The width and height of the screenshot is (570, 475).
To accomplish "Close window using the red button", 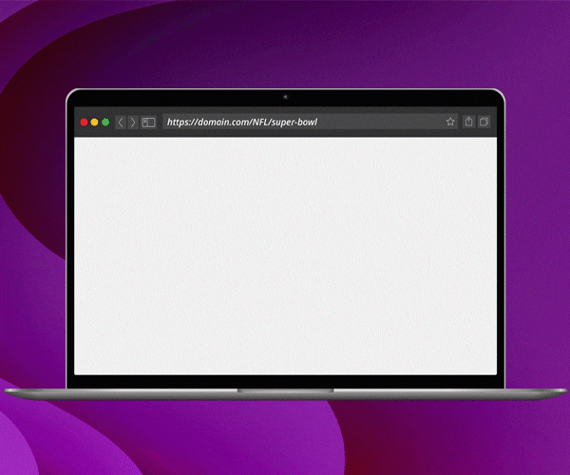I will [x=84, y=123].
